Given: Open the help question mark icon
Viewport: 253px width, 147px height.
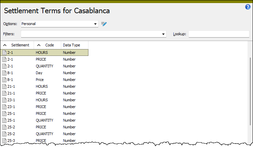Looking at the screenshot, I should (x=248, y=7).
